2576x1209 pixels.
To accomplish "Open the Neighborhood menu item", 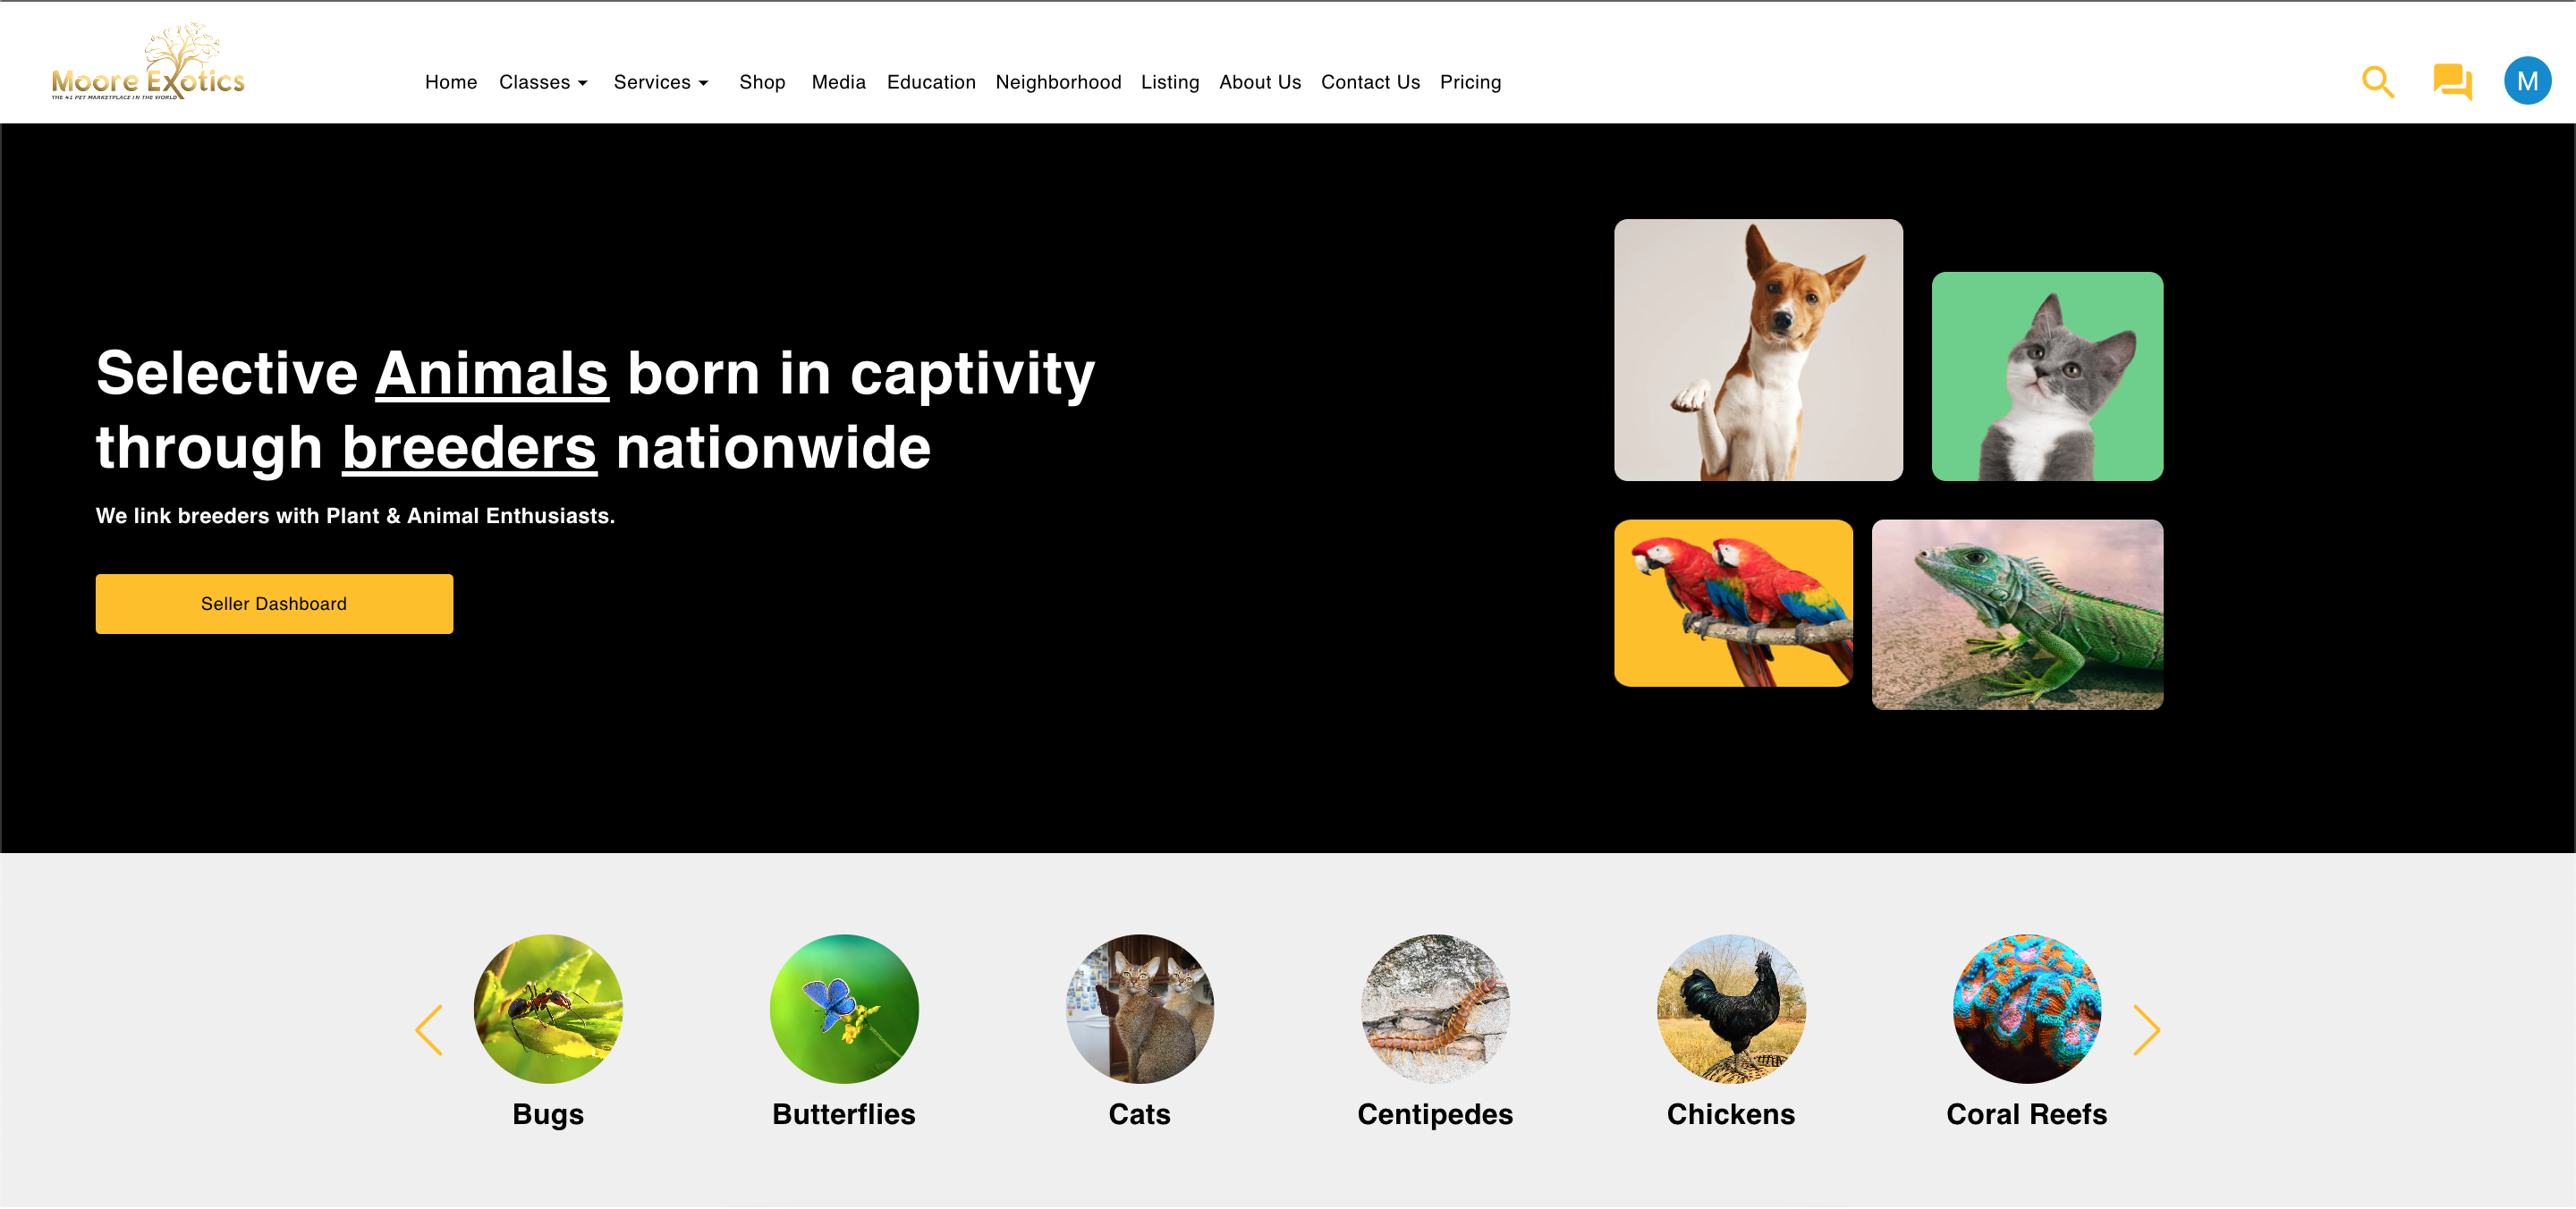I will coord(1058,82).
